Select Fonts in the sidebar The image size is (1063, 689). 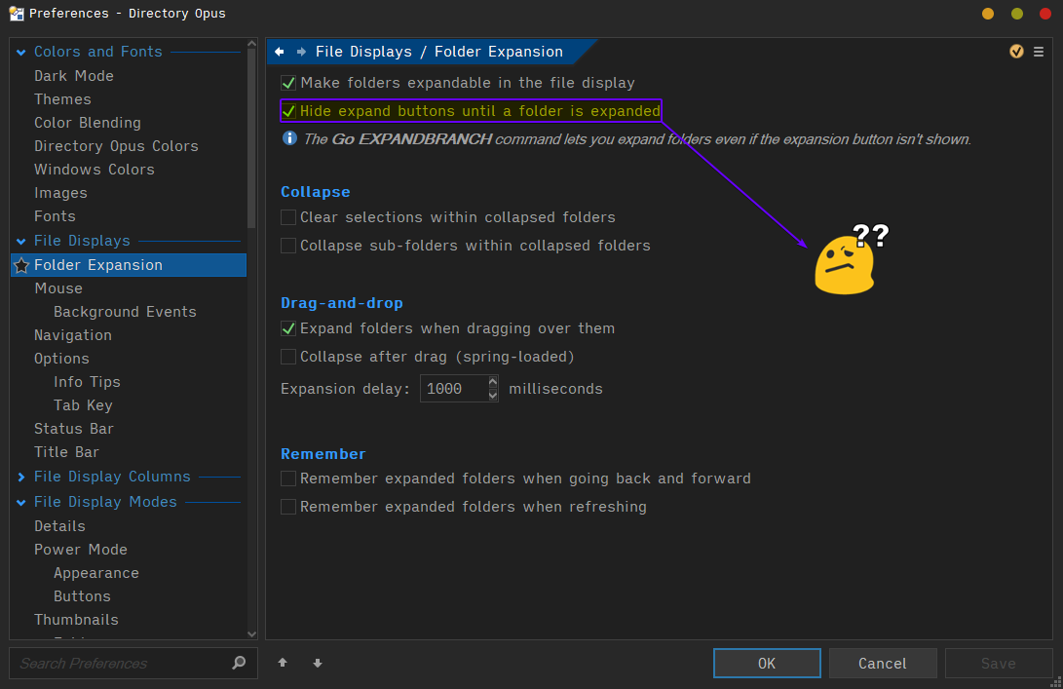(x=55, y=216)
